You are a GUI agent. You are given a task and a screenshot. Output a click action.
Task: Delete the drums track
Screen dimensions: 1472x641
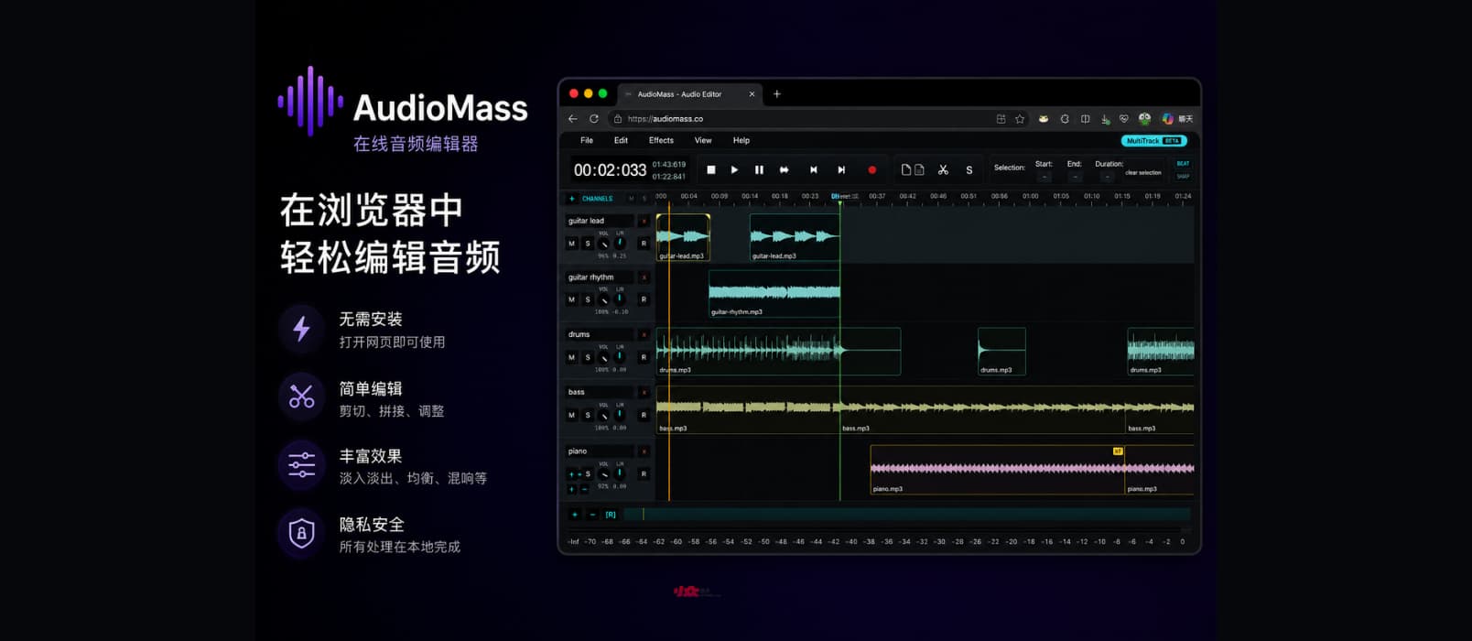pos(644,335)
